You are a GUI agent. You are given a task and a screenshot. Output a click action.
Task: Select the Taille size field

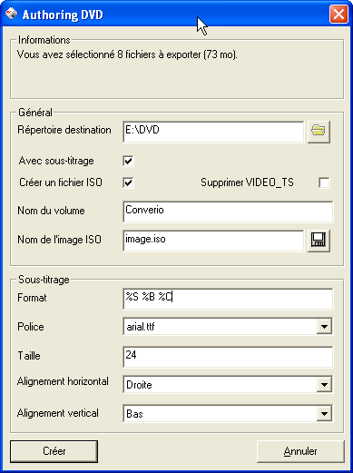tap(228, 357)
